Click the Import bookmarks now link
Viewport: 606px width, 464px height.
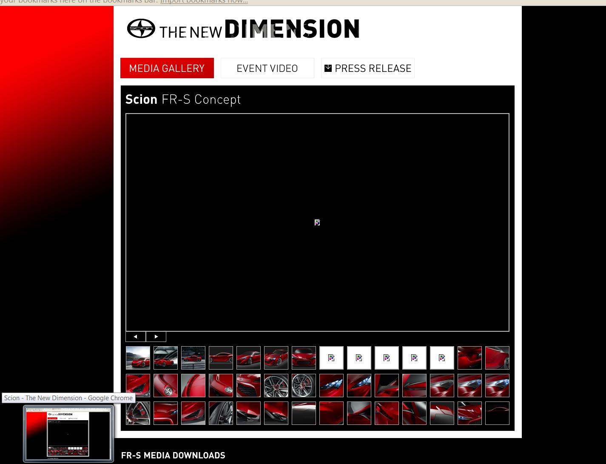tap(204, 1)
